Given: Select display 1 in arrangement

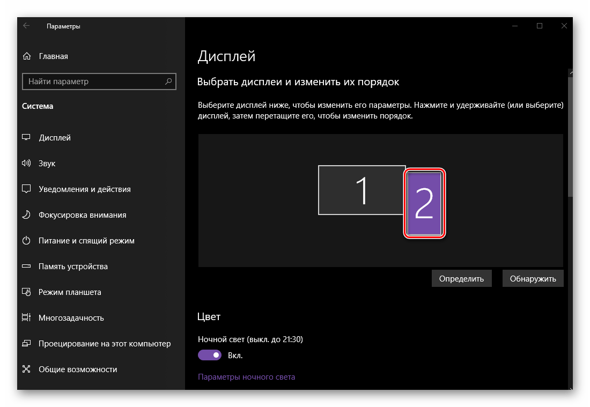Looking at the screenshot, I should click(362, 190).
